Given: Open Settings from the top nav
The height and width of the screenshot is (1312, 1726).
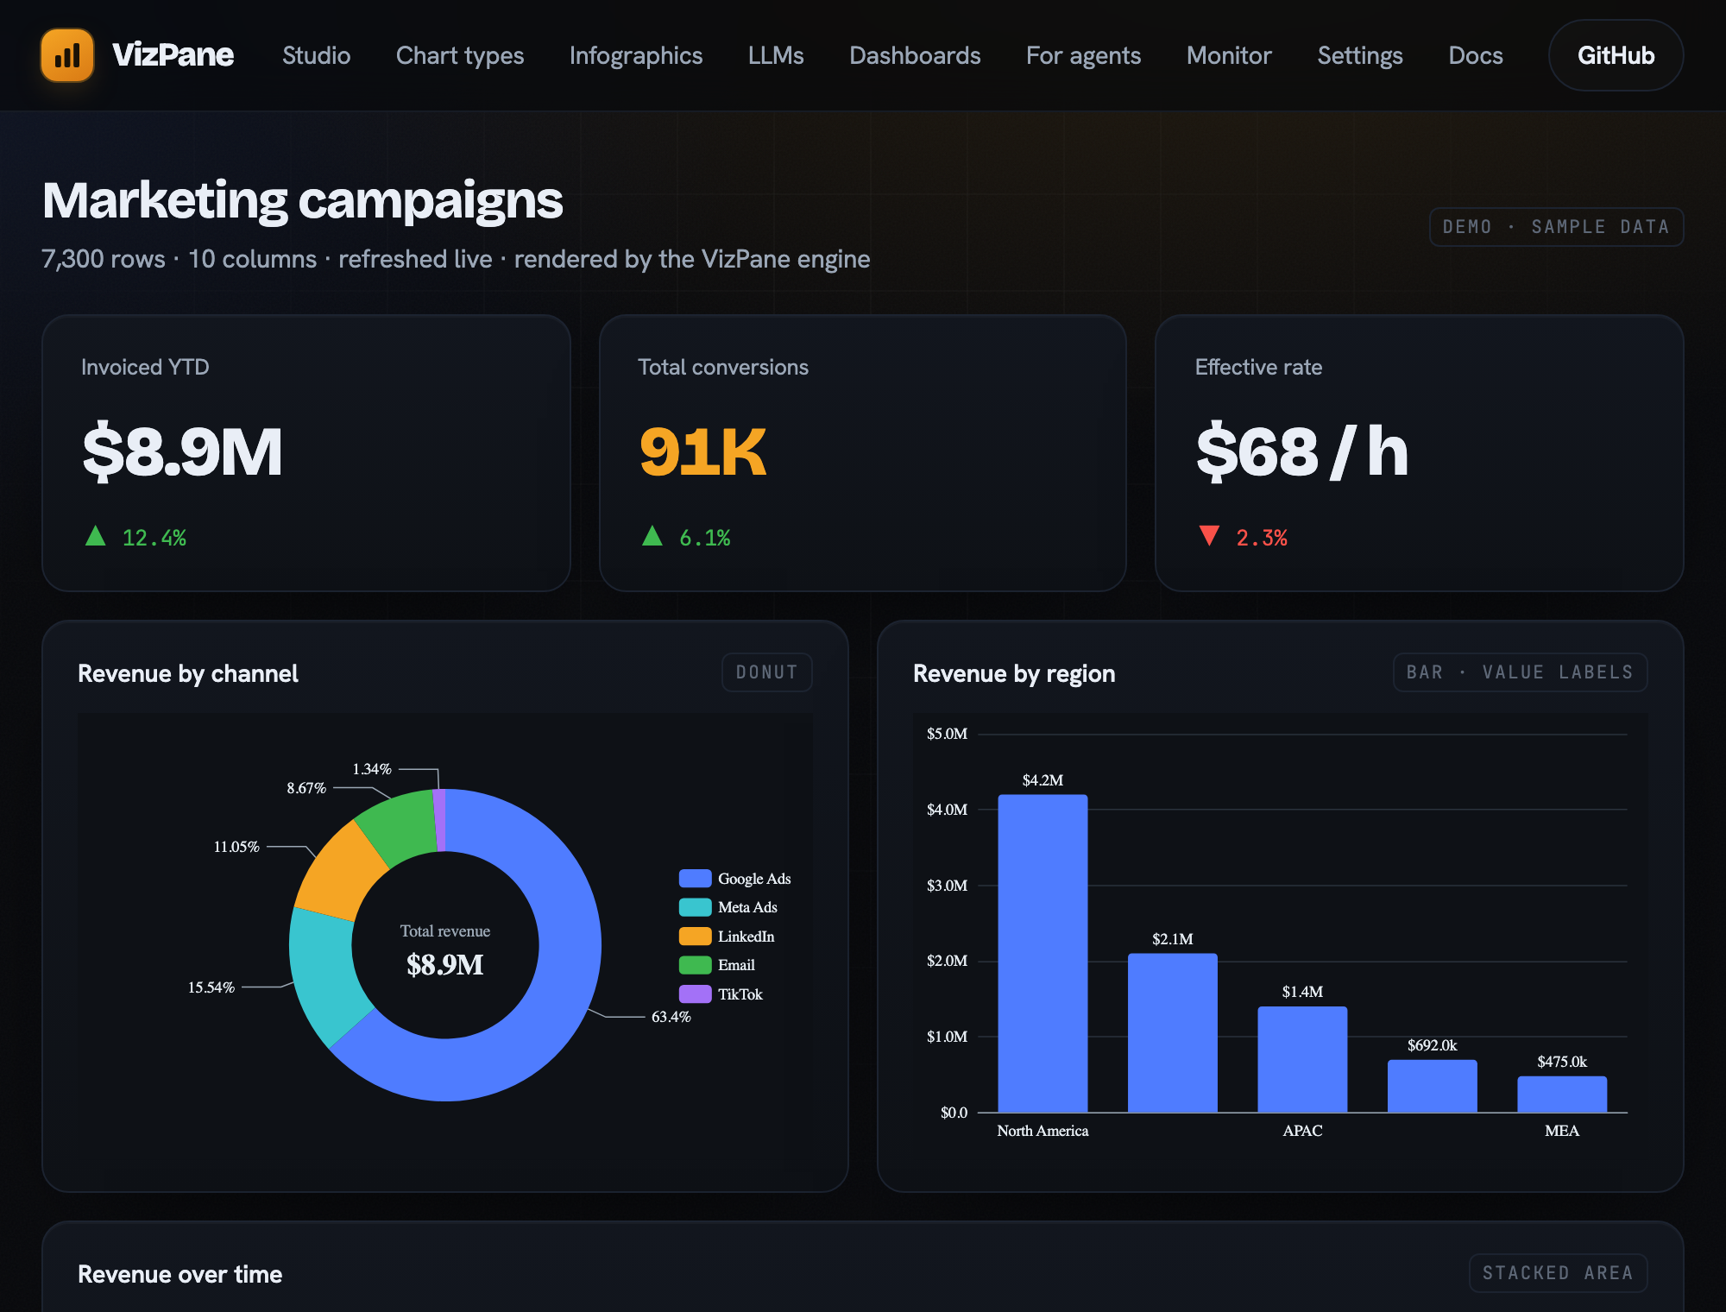Looking at the screenshot, I should pyautogui.click(x=1360, y=55).
